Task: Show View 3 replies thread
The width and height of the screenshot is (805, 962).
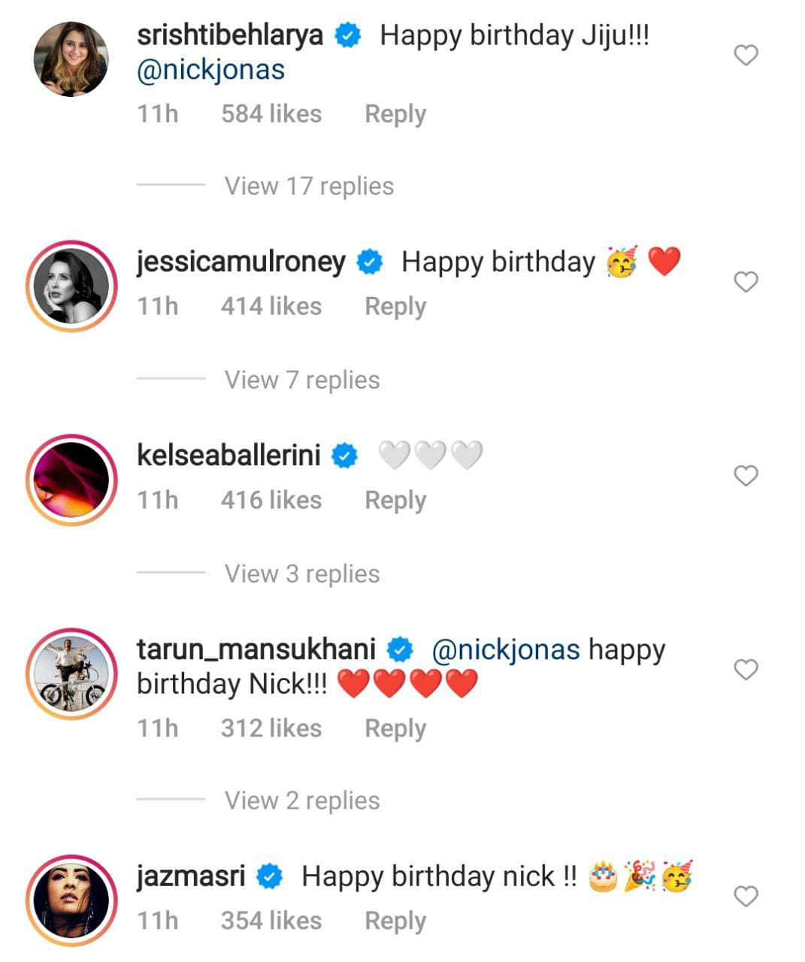Action: [x=302, y=574]
